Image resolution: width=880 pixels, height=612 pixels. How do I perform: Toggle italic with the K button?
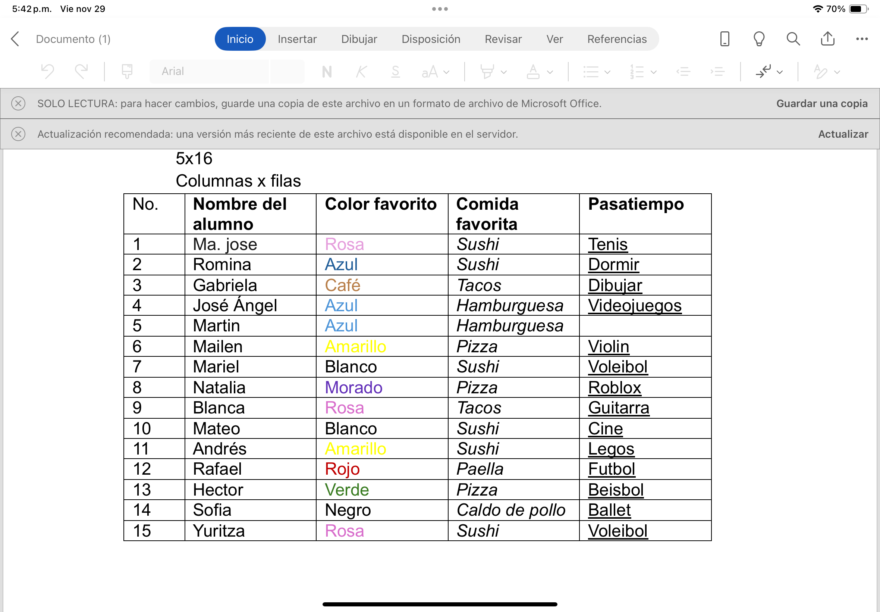pos(361,72)
